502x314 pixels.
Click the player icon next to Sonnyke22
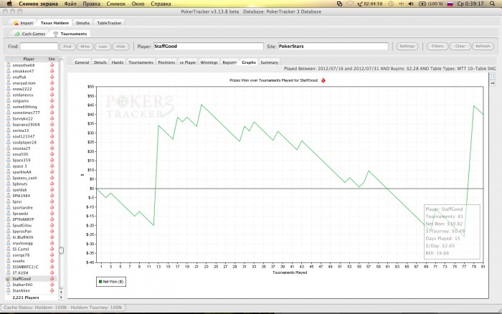[9, 118]
